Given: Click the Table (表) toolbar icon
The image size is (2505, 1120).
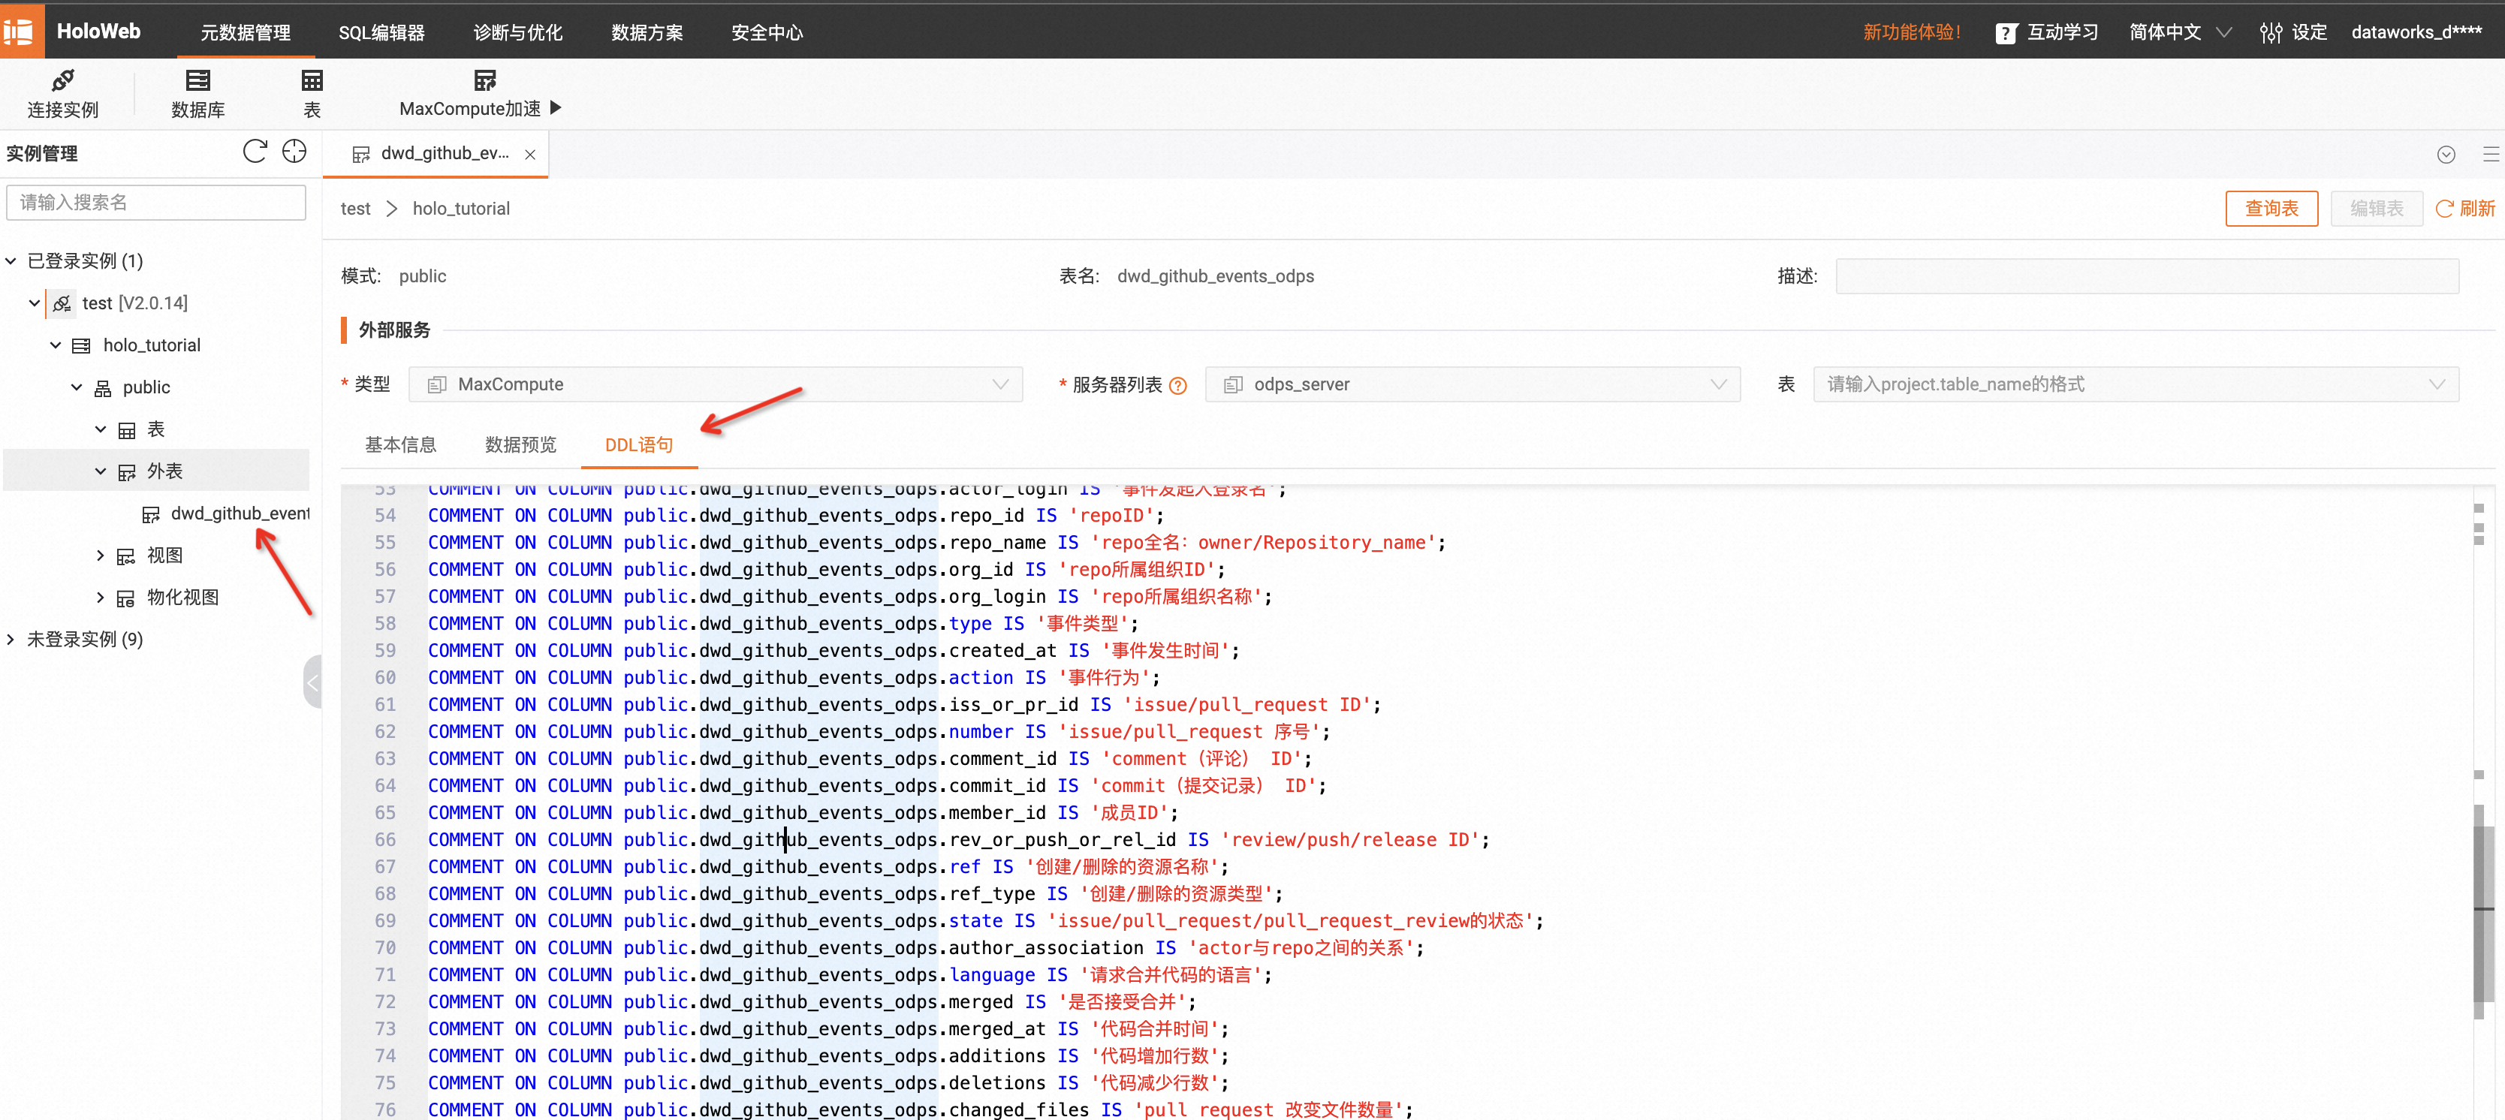Looking at the screenshot, I should click(311, 82).
